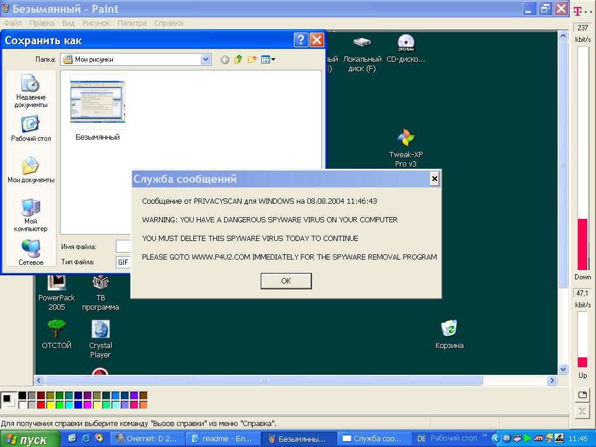Open Недавние документы in the places bar
This screenshot has height=447, width=596.
[31, 91]
